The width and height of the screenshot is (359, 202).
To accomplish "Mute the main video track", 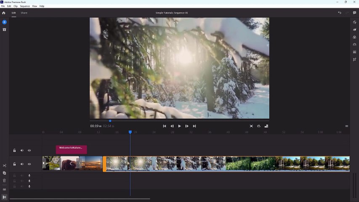I will tap(22, 164).
